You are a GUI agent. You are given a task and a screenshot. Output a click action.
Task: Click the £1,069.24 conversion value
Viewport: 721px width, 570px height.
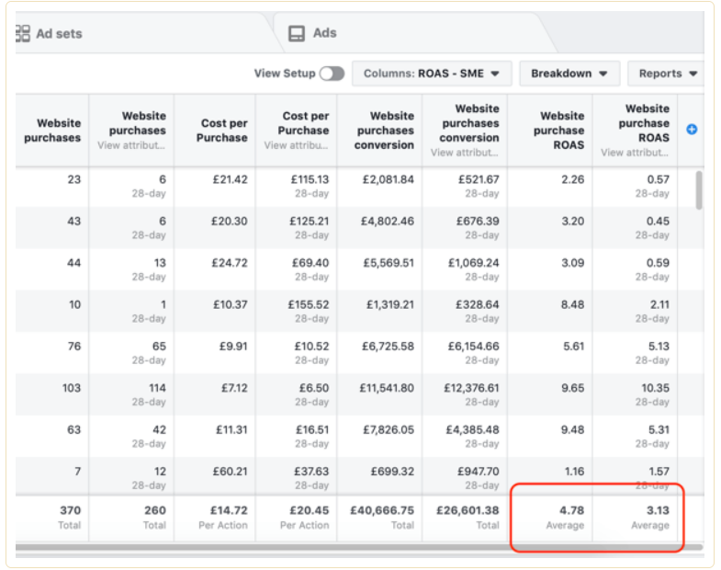click(x=474, y=263)
